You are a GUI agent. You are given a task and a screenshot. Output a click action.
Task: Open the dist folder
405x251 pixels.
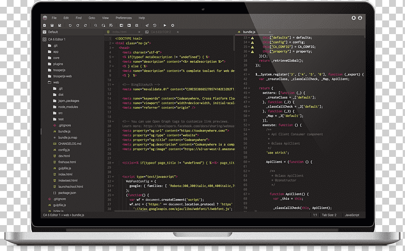(61, 95)
